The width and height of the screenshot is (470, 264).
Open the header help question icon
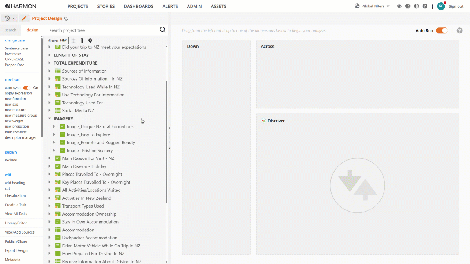425,6
